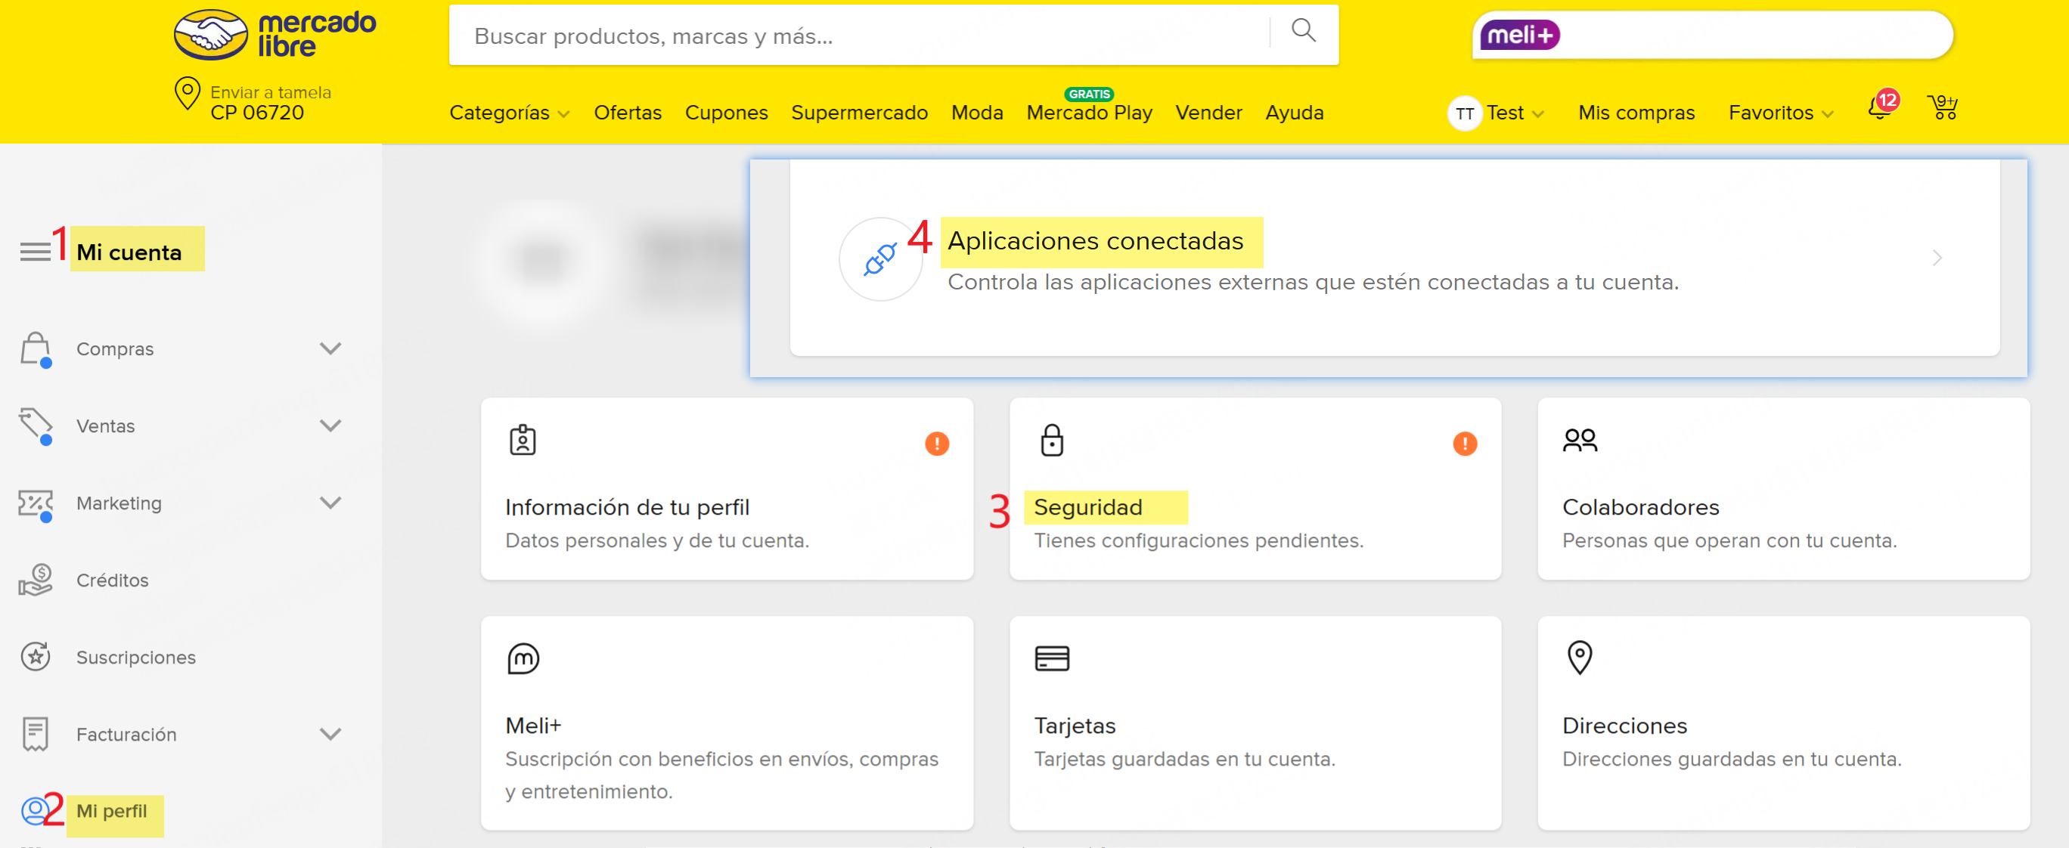Select Mi perfil in the sidebar
Viewport: 2069px width, 848px height.
[x=112, y=811]
